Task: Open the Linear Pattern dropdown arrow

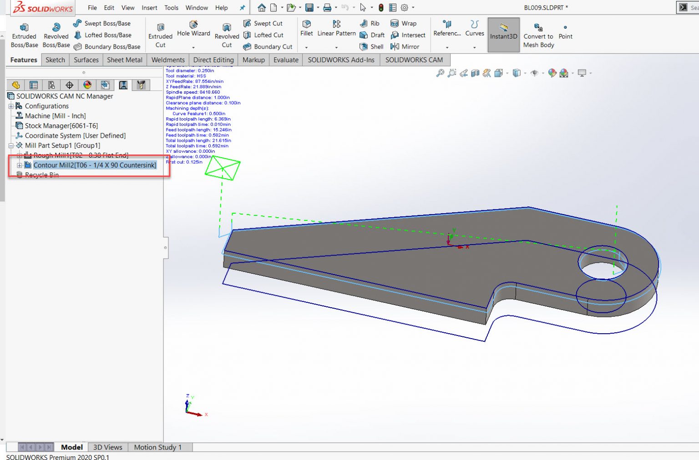Action: coord(336,47)
